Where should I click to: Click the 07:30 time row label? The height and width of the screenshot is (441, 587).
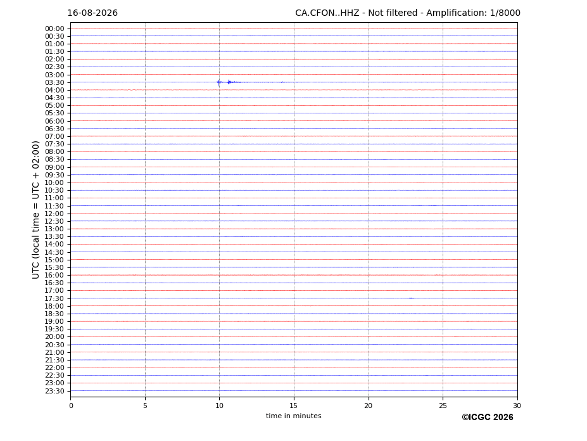tap(54, 144)
